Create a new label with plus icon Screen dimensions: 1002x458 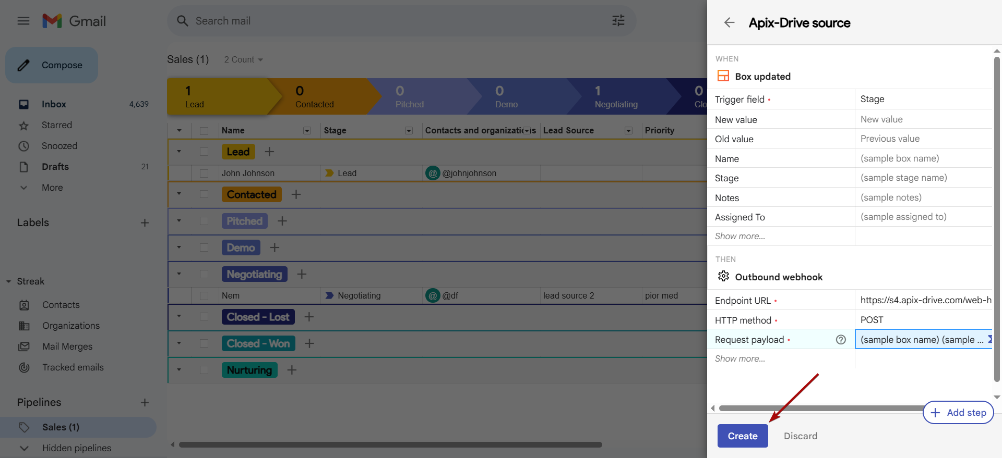(x=145, y=223)
